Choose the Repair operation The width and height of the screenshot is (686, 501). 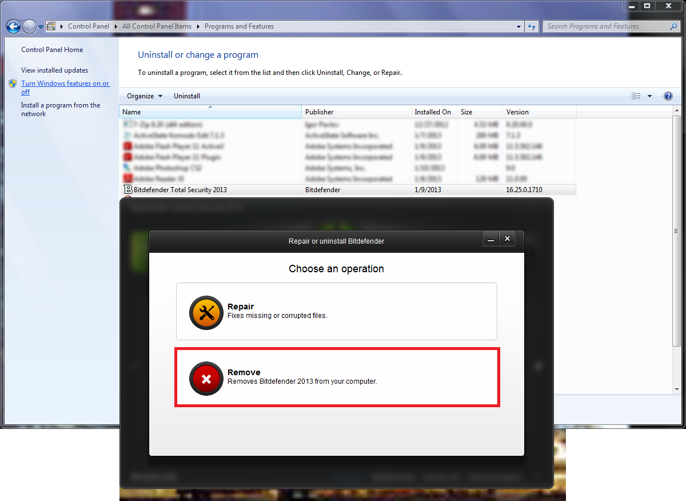pos(336,312)
